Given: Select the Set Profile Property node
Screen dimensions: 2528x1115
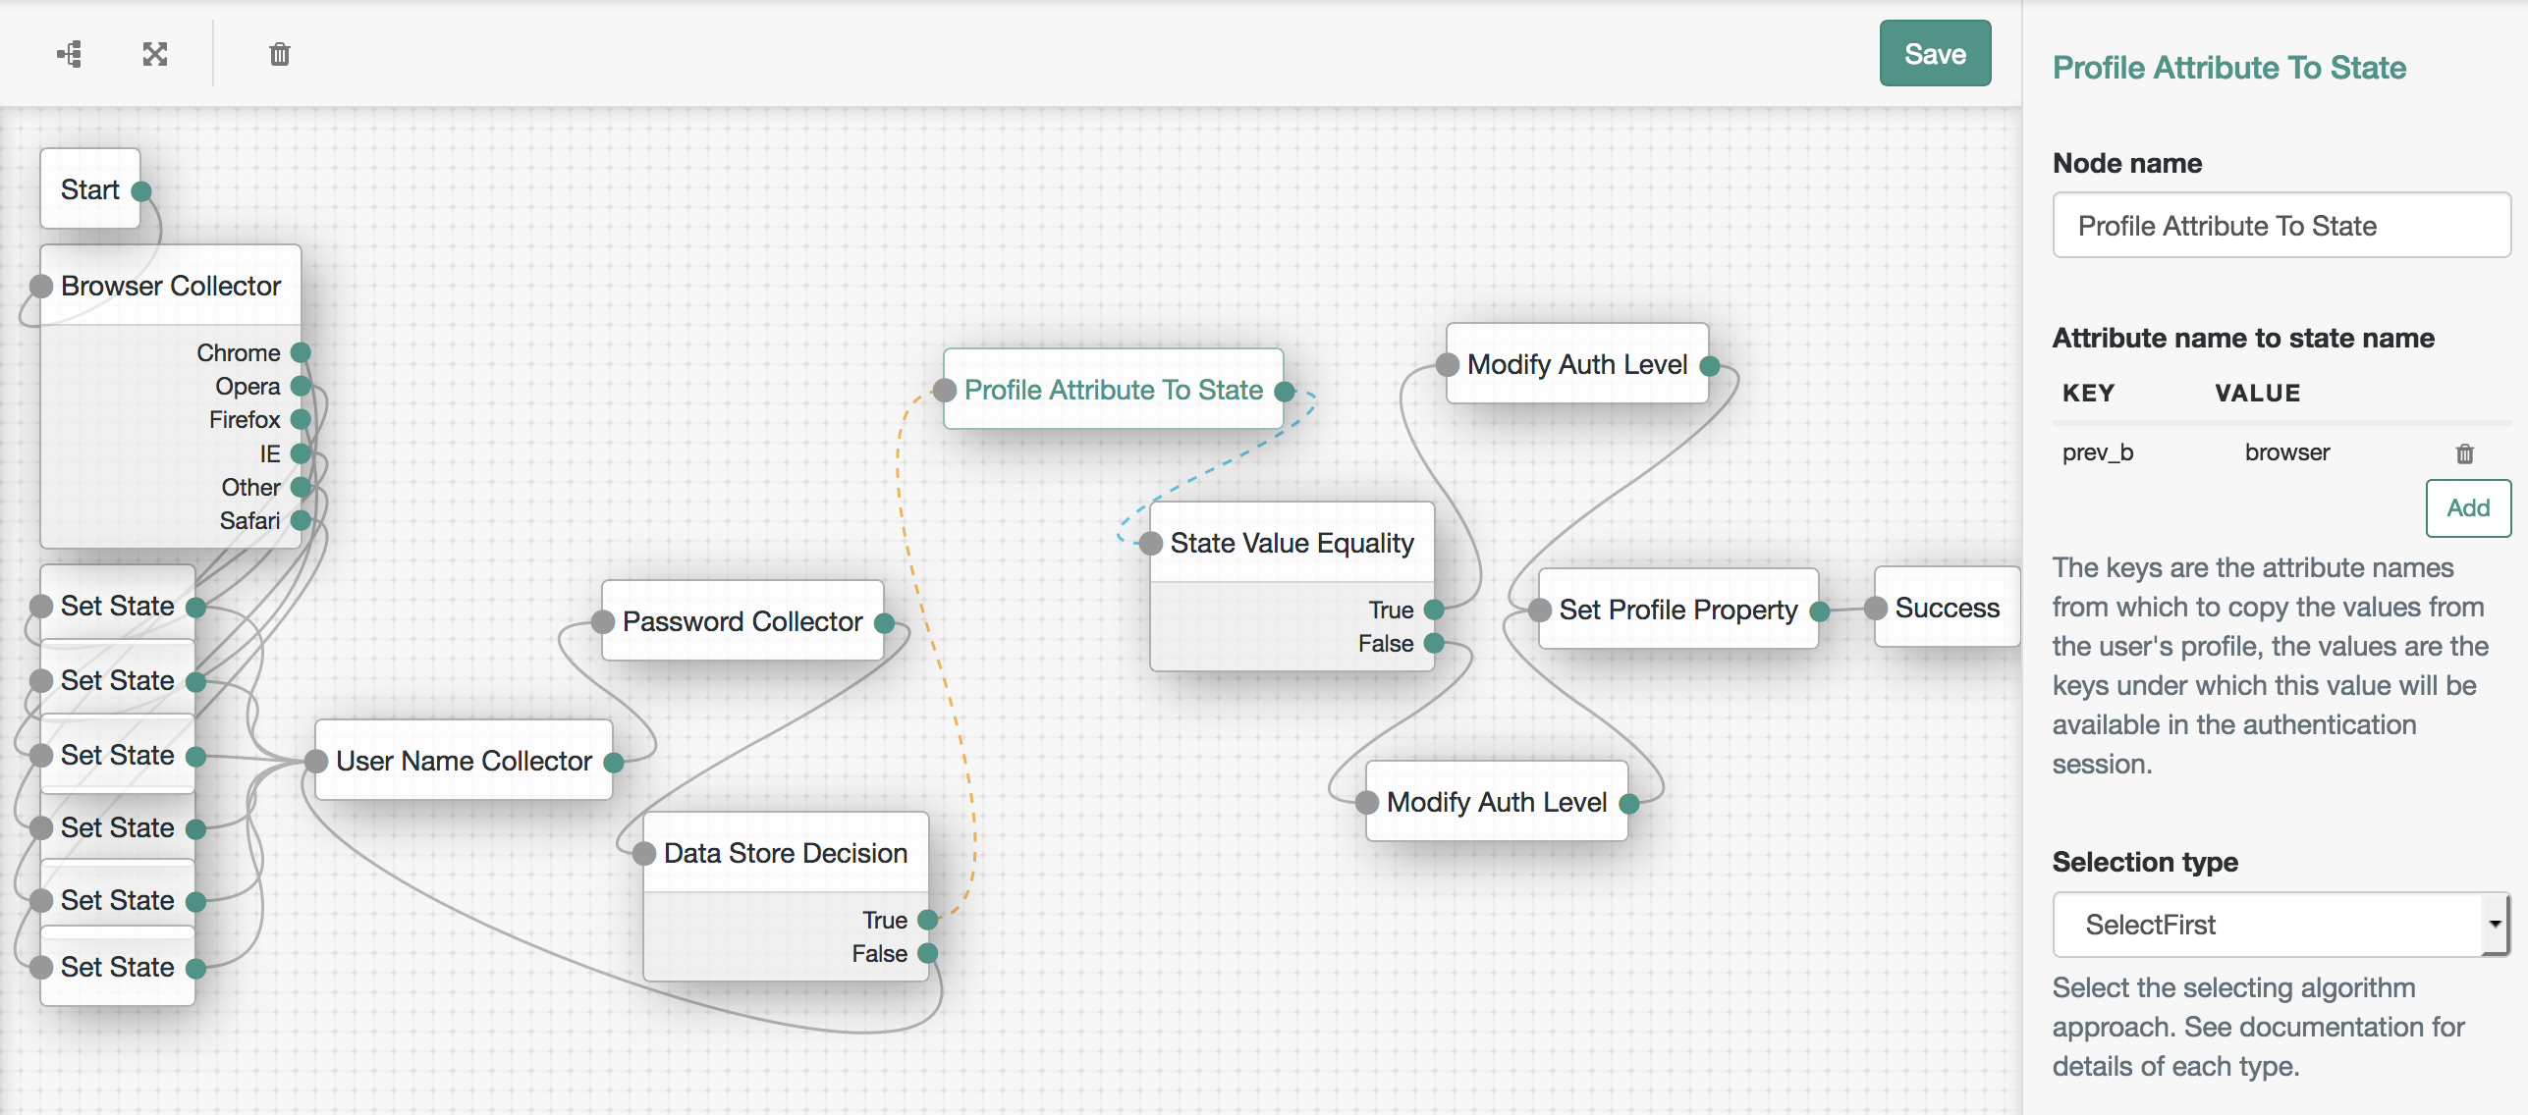Looking at the screenshot, I should (1677, 610).
